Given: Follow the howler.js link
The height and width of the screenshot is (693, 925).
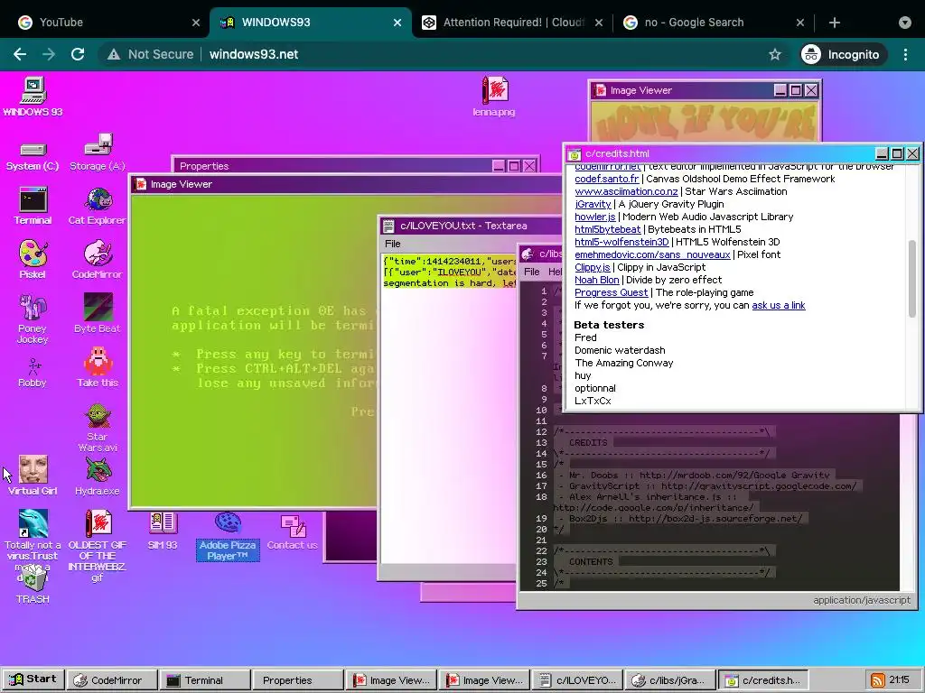Looking at the screenshot, I should pyautogui.click(x=594, y=217).
